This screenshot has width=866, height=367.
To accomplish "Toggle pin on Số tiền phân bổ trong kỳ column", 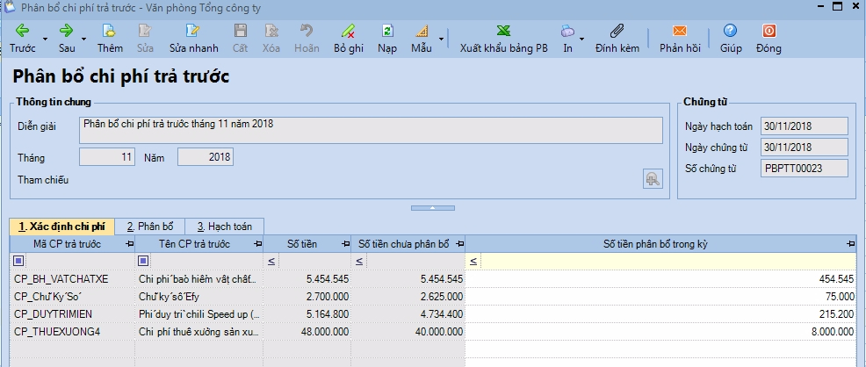I will 850,244.
